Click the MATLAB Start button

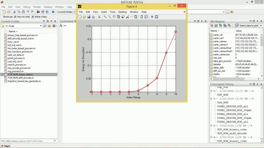pyautogui.click(x=5, y=146)
